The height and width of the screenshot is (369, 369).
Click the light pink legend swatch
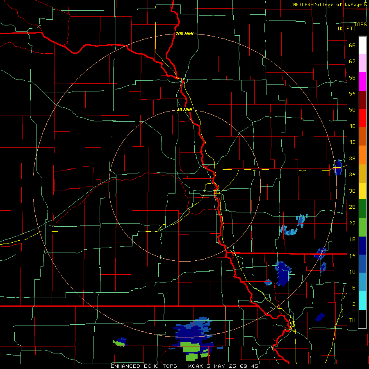point(362,63)
